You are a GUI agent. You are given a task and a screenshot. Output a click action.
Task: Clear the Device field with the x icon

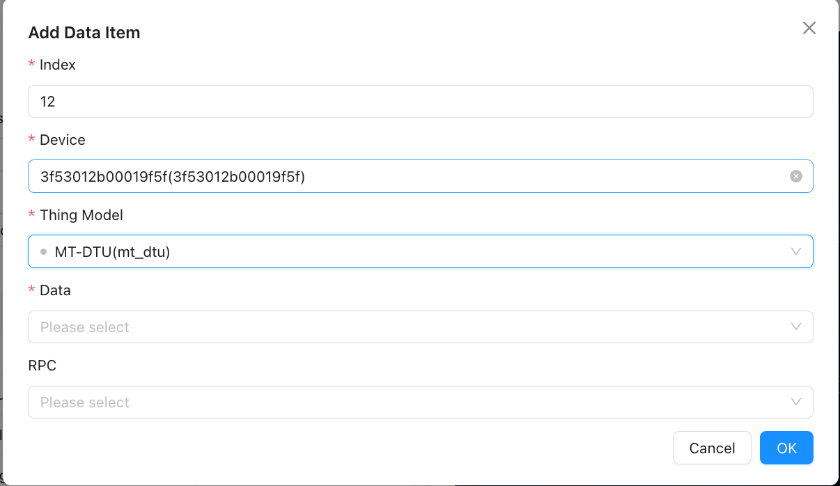(796, 176)
